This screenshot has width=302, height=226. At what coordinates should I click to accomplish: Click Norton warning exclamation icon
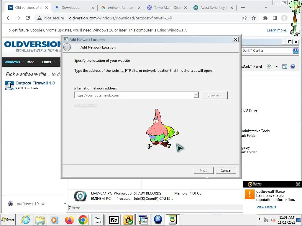tap(250, 194)
